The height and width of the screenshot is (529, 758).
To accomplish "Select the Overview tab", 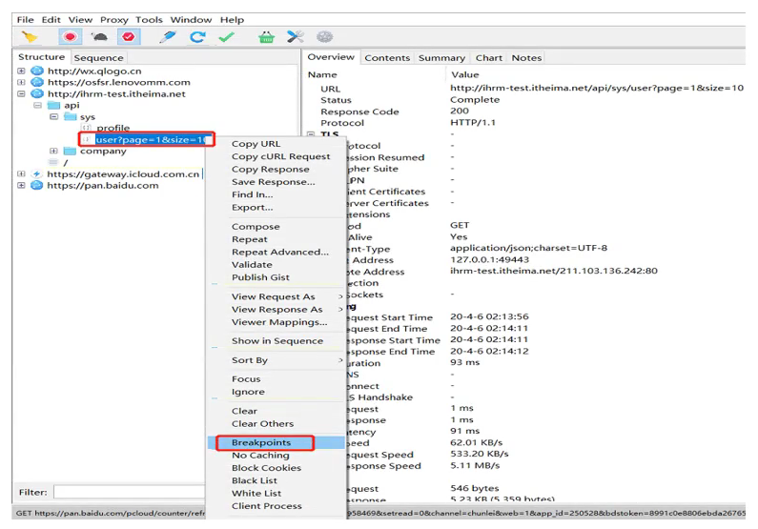I will 331,57.
